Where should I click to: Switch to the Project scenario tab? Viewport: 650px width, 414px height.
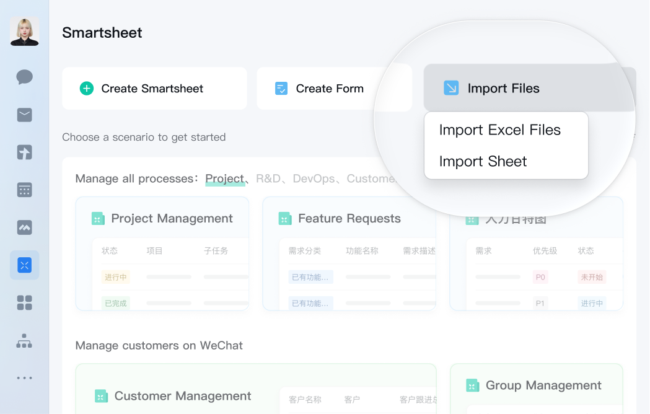coord(224,178)
